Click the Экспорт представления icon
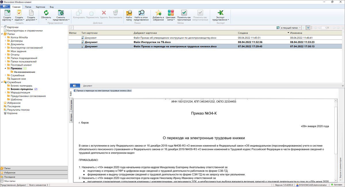 click(221, 13)
